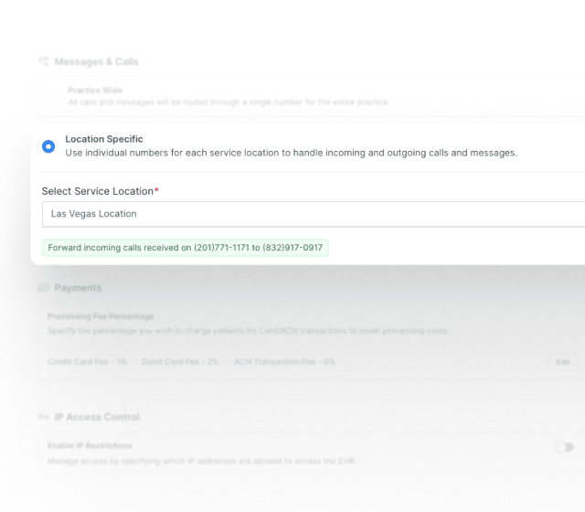
Task: Click Edit for processing fee percentages
Action: [564, 362]
